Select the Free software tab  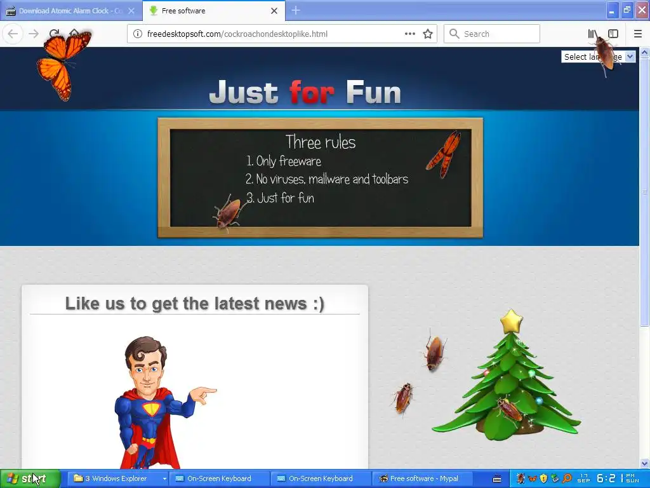point(214,11)
